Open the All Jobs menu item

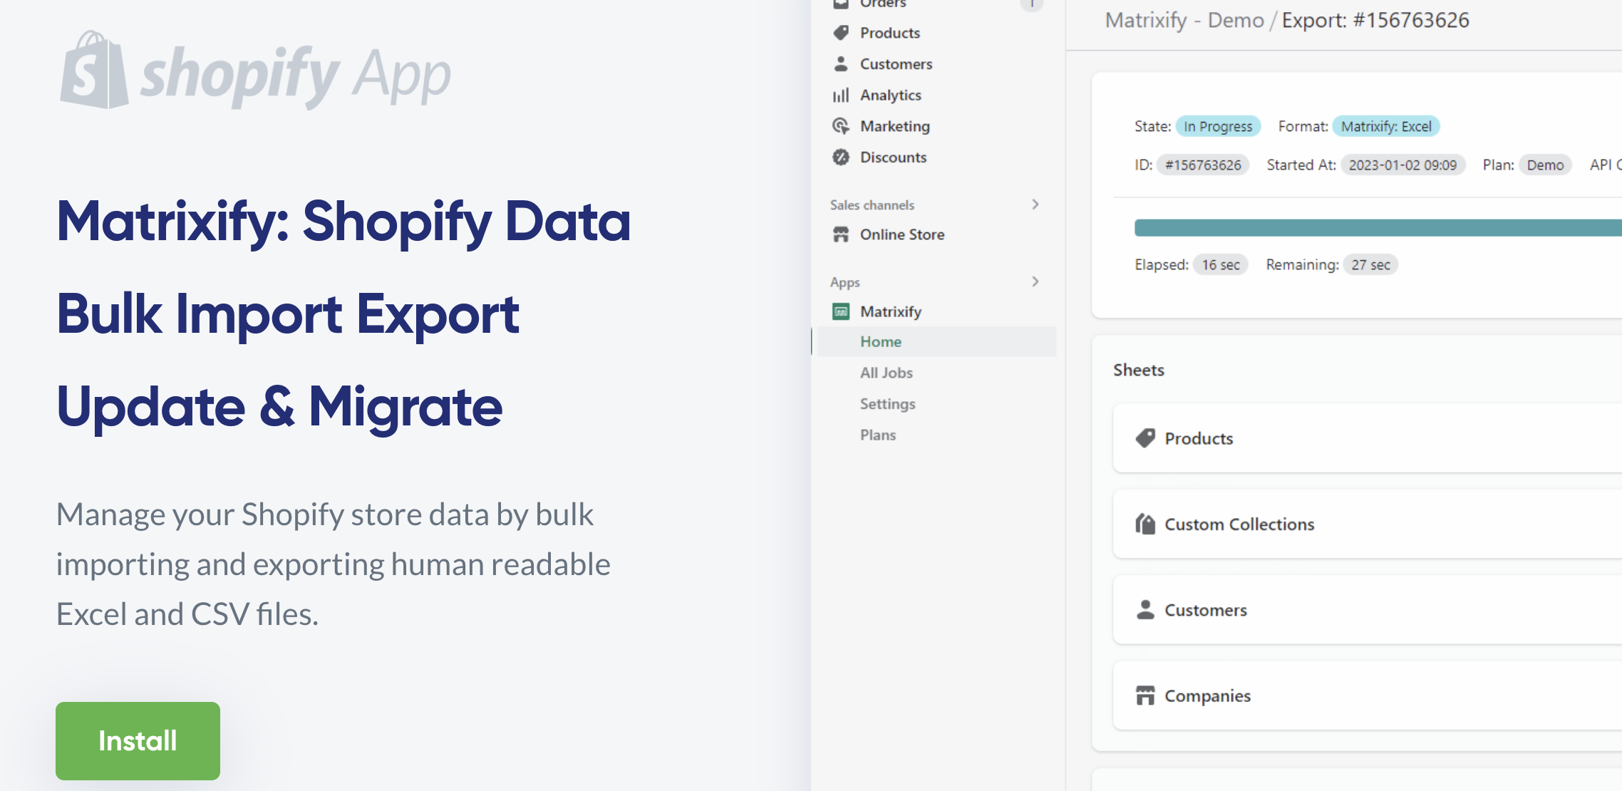point(886,373)
